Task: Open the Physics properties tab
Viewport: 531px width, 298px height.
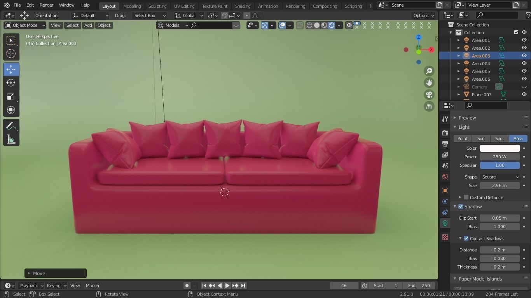Action: [445, 201]
